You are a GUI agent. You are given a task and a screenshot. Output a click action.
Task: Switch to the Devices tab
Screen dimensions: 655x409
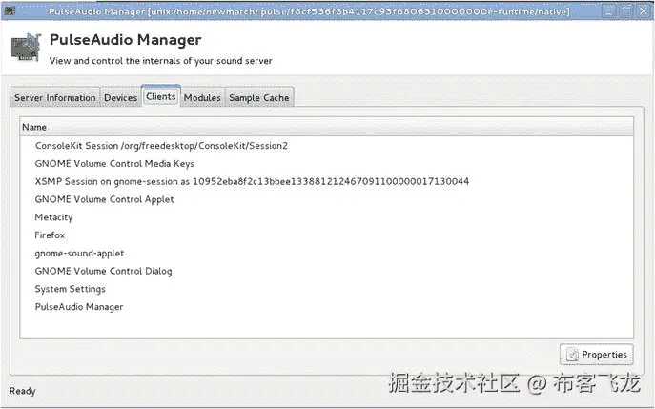[121, 97]
